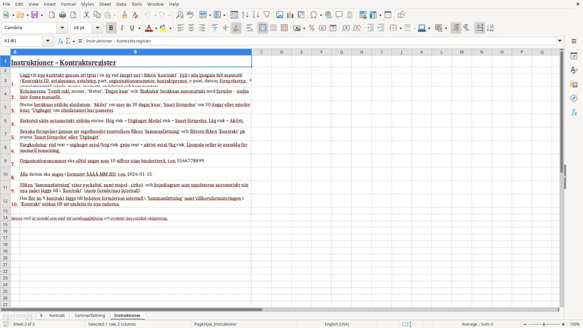Screen dimensions: 583x328
Task: Apply yellow Background Color swatch
Action: click(163, 28)
